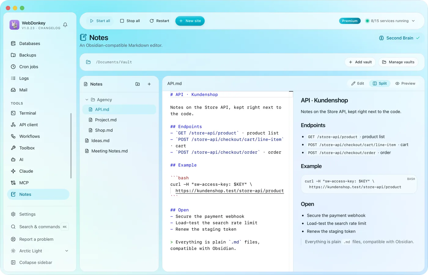Open the CHANGELOG link
This screenshot has height=275, width=428.
pos(49,28)
